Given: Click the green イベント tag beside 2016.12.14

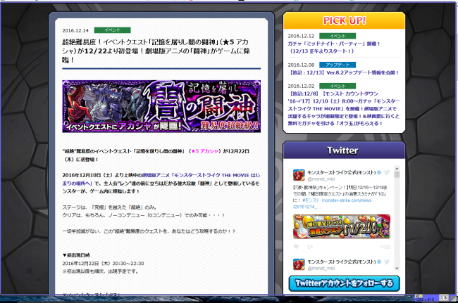Looking at the screenshot, I should point(112,30).
